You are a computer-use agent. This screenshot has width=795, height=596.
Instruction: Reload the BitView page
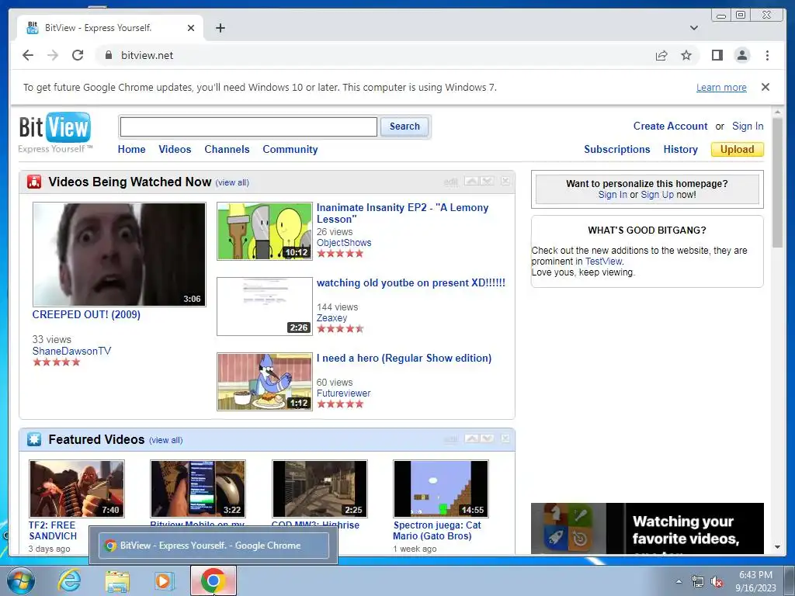coord(78,55)
